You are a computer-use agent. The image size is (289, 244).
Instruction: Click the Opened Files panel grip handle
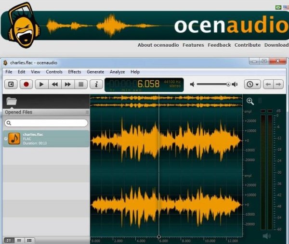click(87, 112)
